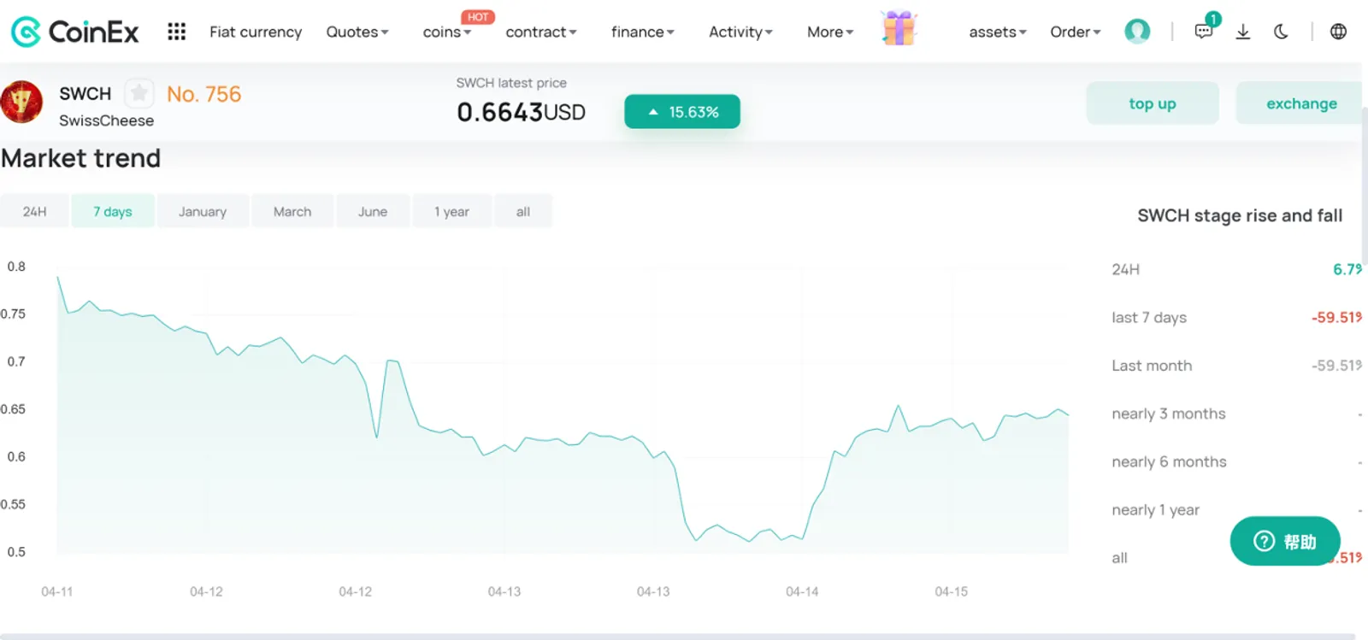Click the CoinEx logo
This screenshot has width=1368, height=640.
click(74, 32)
